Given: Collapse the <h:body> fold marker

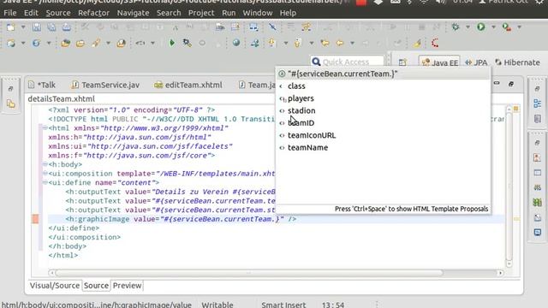Looking at the screenshot, I should [x=45, y=164].
